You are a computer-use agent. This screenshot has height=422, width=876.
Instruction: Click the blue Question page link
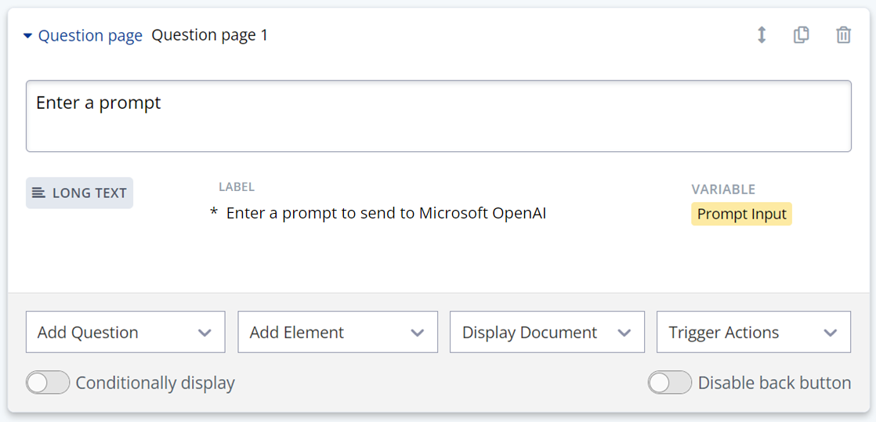click(x=90, y=36)
